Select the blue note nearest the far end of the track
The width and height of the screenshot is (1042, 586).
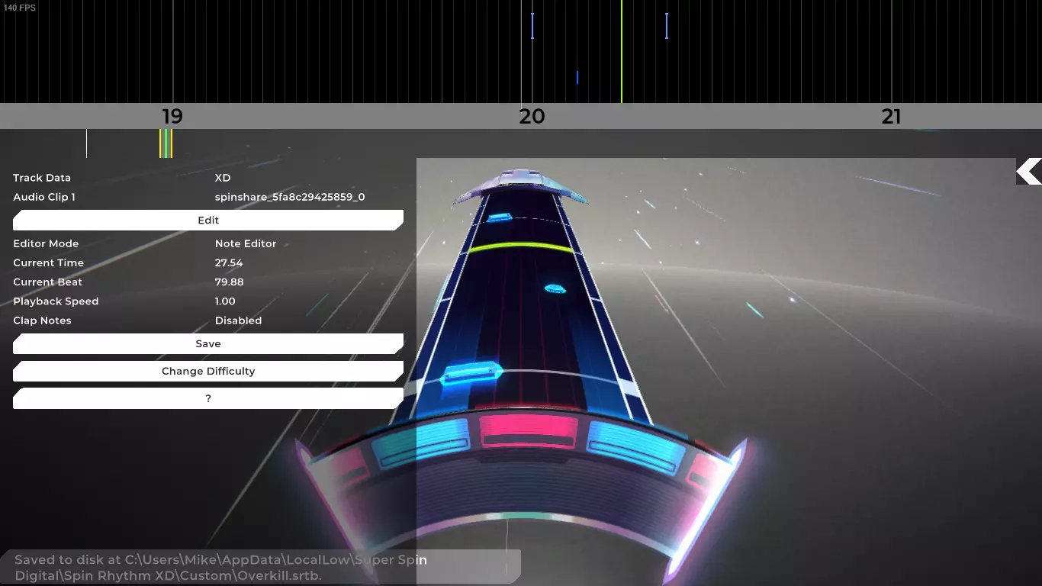499,217
